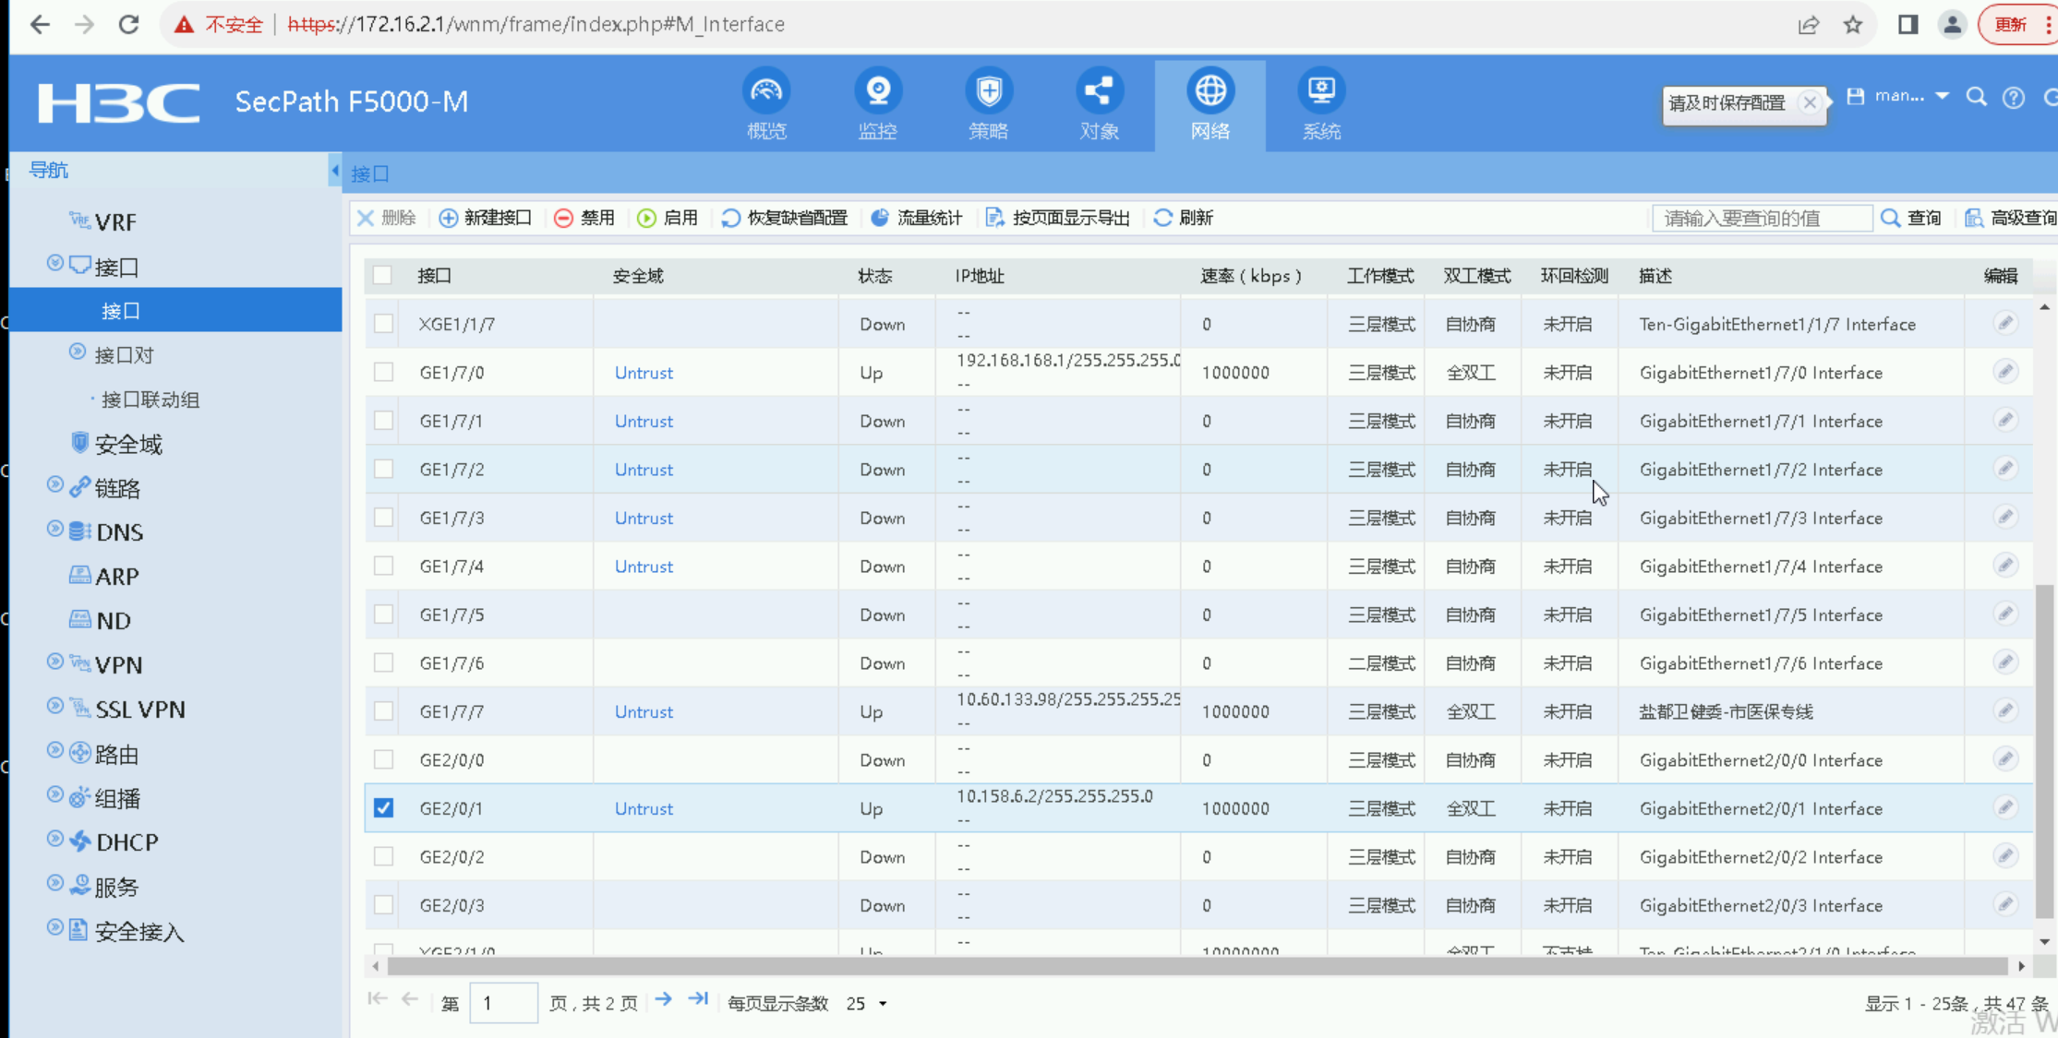The image size is (2058, 1038).
Task: Click the query value search field
Action: pyautogui.click(x=1762, y=218)
